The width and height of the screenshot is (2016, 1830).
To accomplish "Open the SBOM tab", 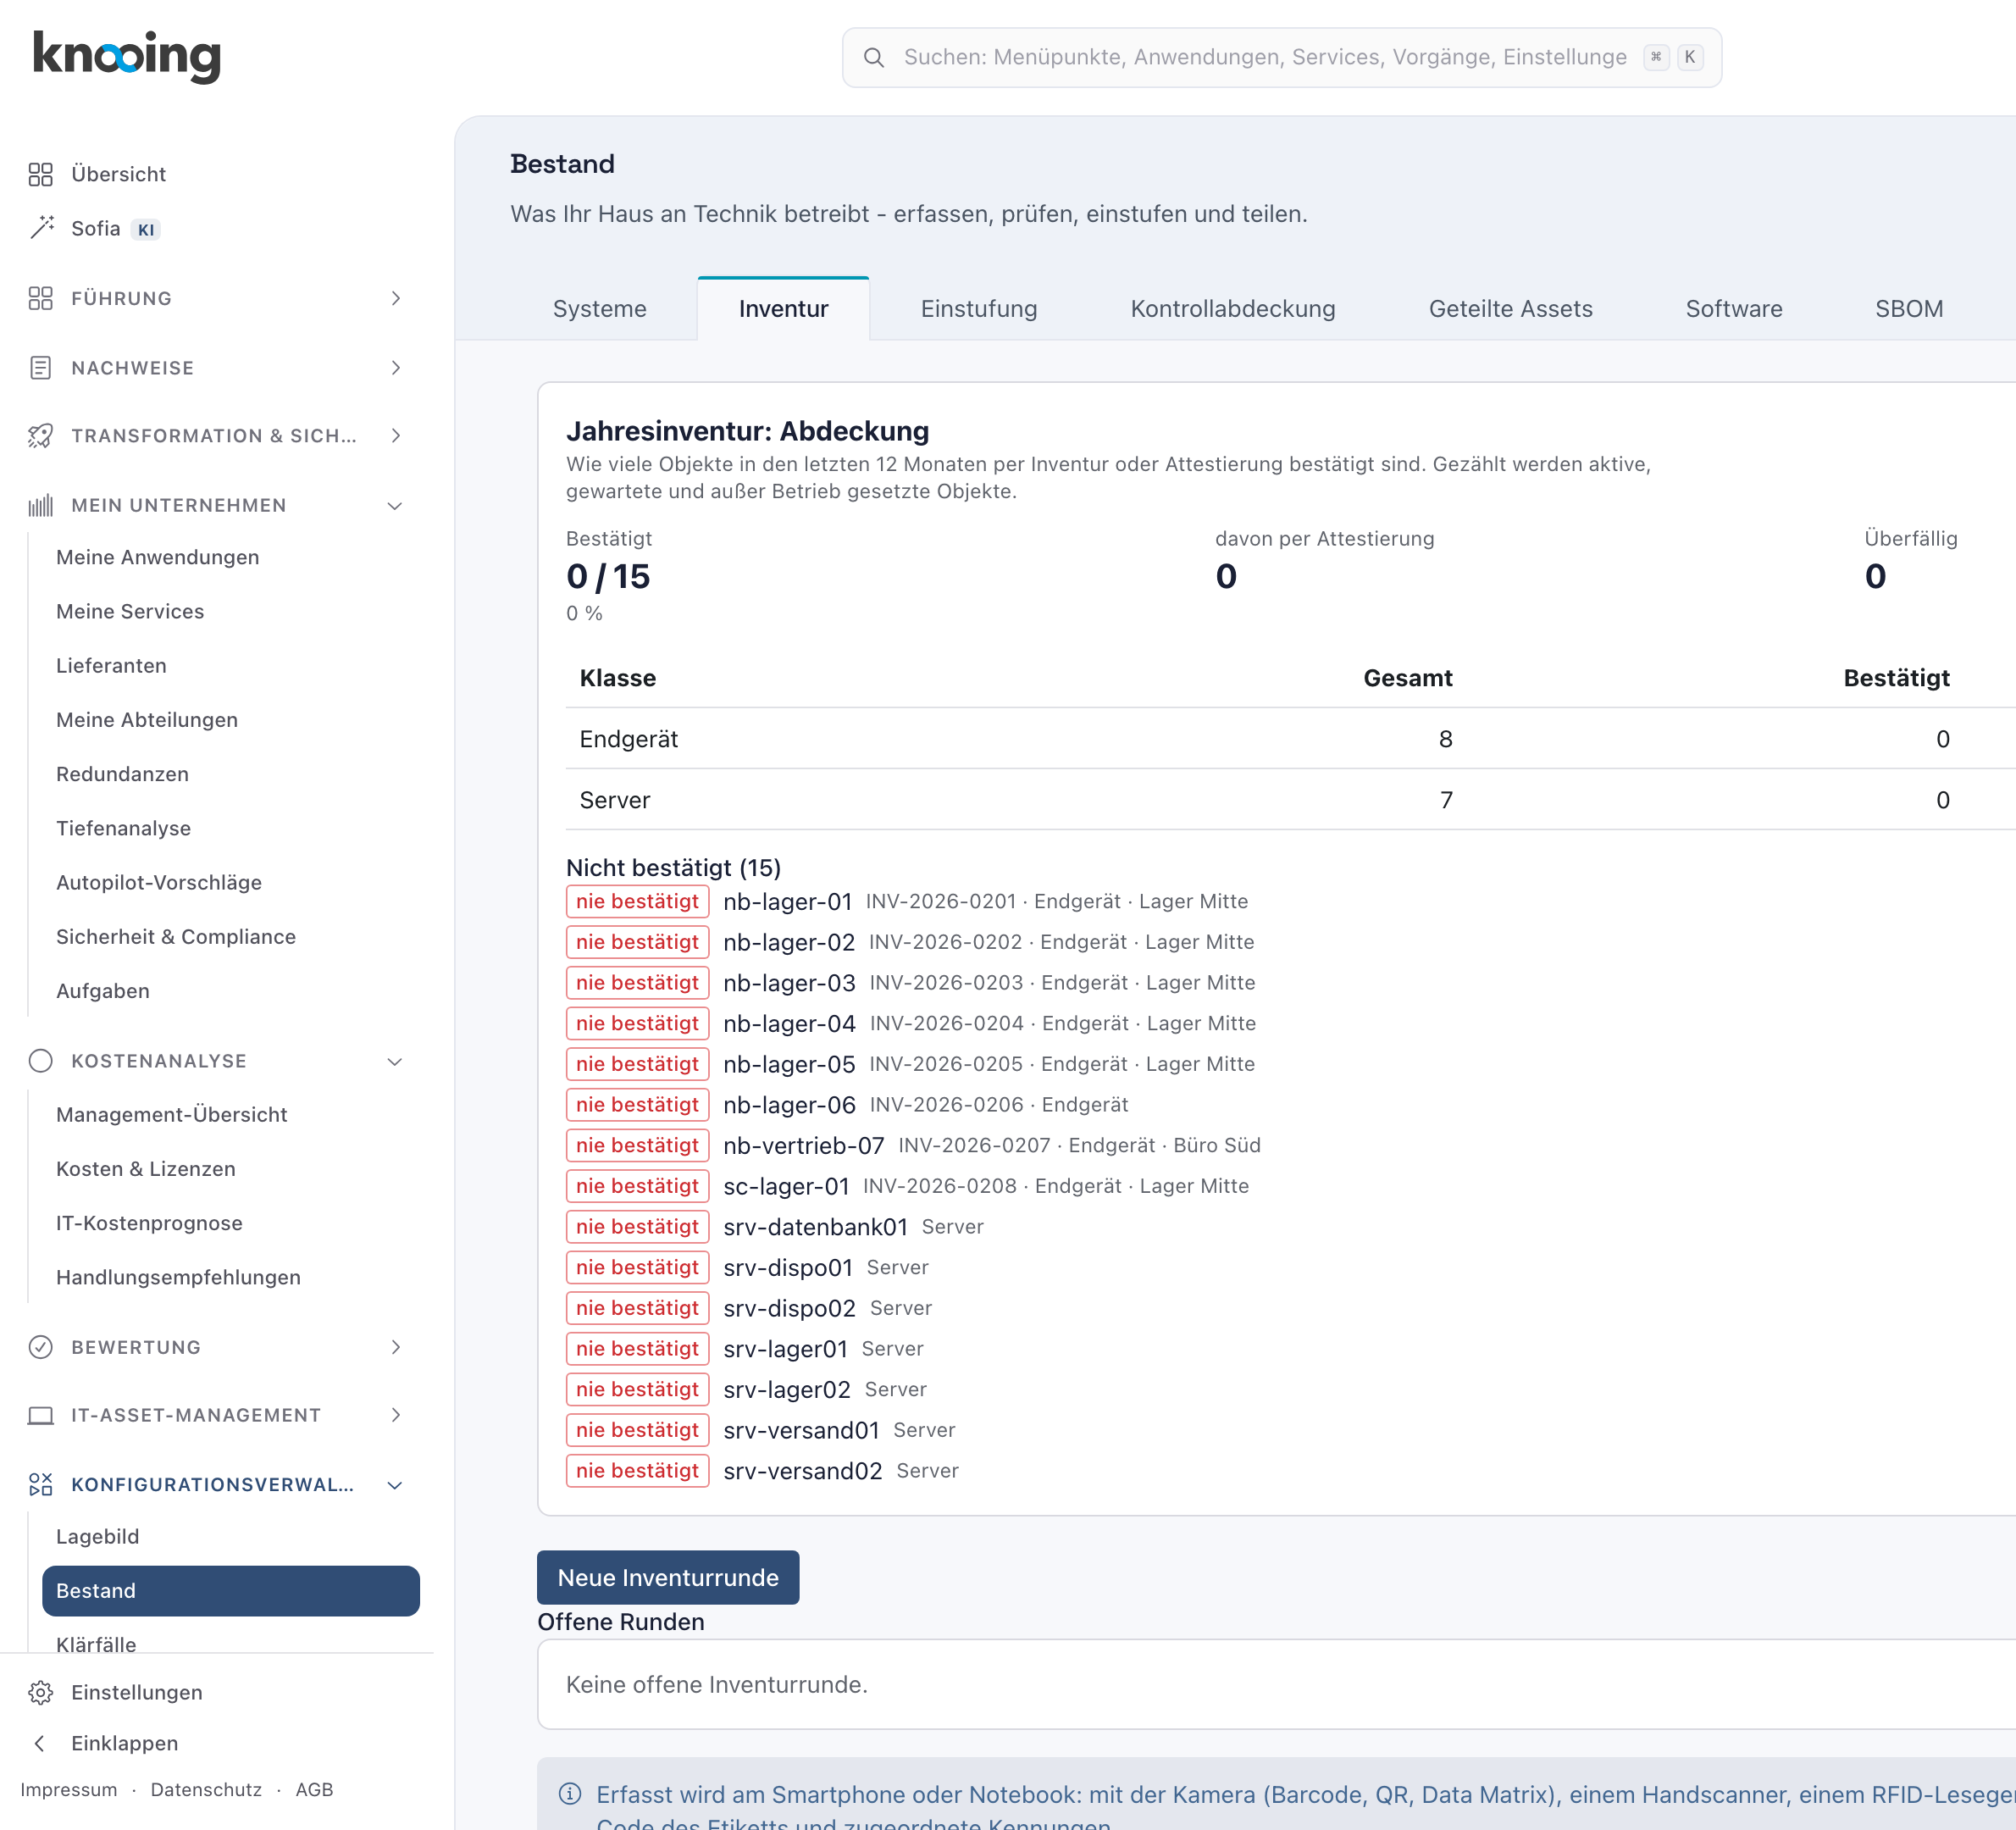I will click(x=1909, y=309).
